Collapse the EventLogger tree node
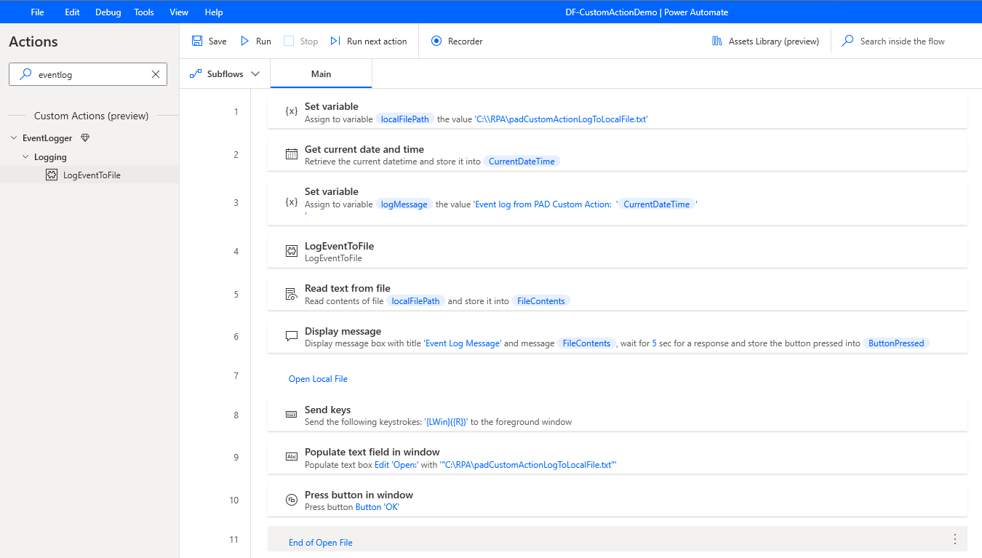Viewport: 982px width, 558px height. pos(14,138)
